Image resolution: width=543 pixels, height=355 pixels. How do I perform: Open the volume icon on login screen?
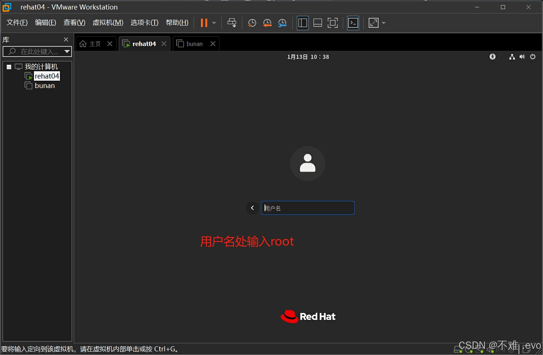point(522,57)
